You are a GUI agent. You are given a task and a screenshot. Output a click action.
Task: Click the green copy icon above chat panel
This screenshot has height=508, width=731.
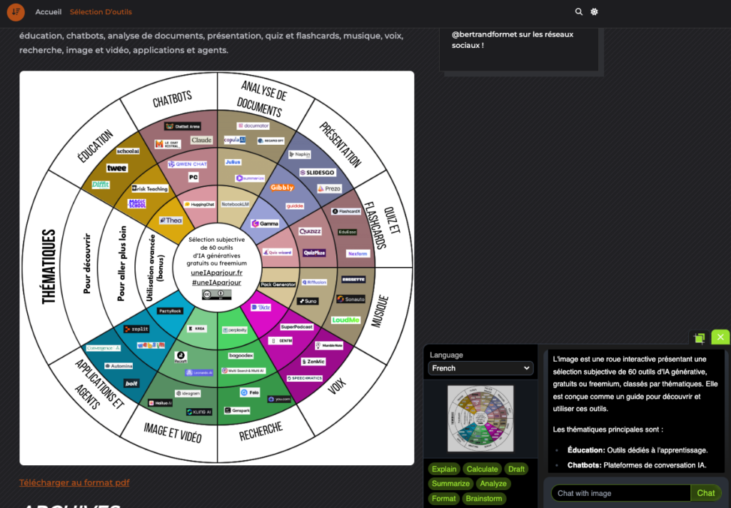pyautogui.click(x=700, y=337)
